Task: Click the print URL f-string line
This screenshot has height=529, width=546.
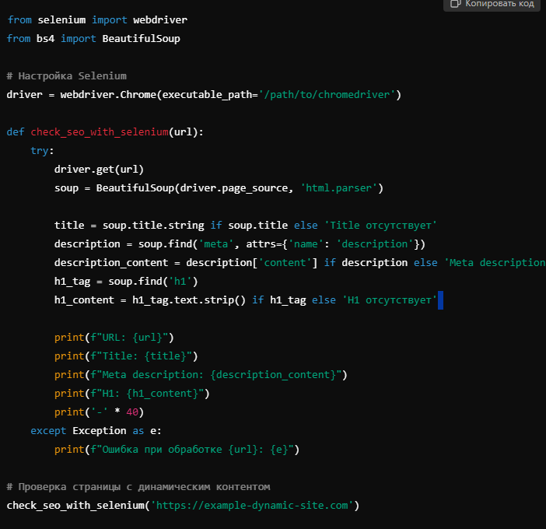Action: 114,337
